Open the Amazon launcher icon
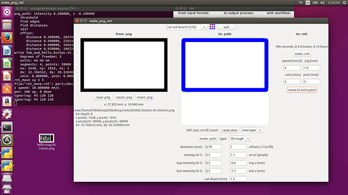Viewport: 348px width, 195px height. 7,101
